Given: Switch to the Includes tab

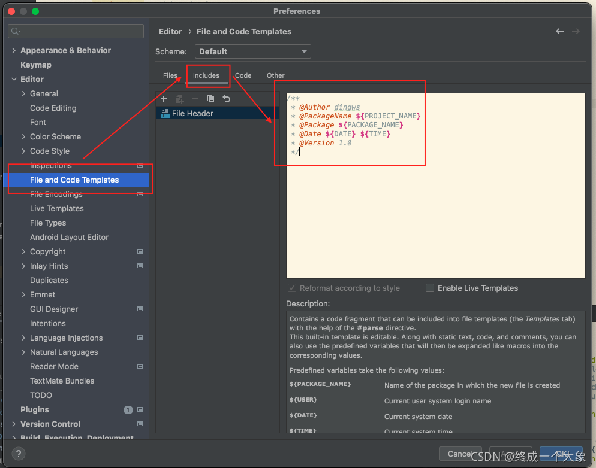Looking at the screenshot, I should (x=206, y=75).
